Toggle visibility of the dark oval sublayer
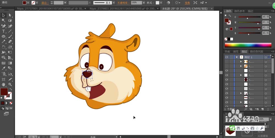275x138 pixels. (227, 79)
